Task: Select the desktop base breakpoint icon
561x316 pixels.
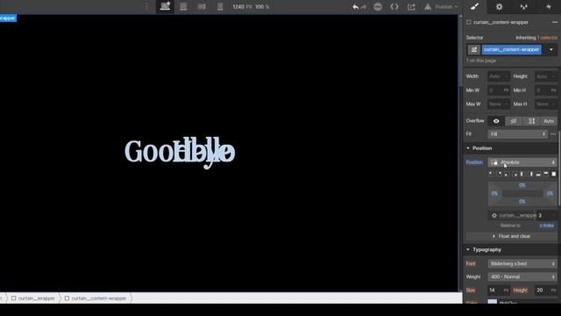Action: tap(165, 6)
